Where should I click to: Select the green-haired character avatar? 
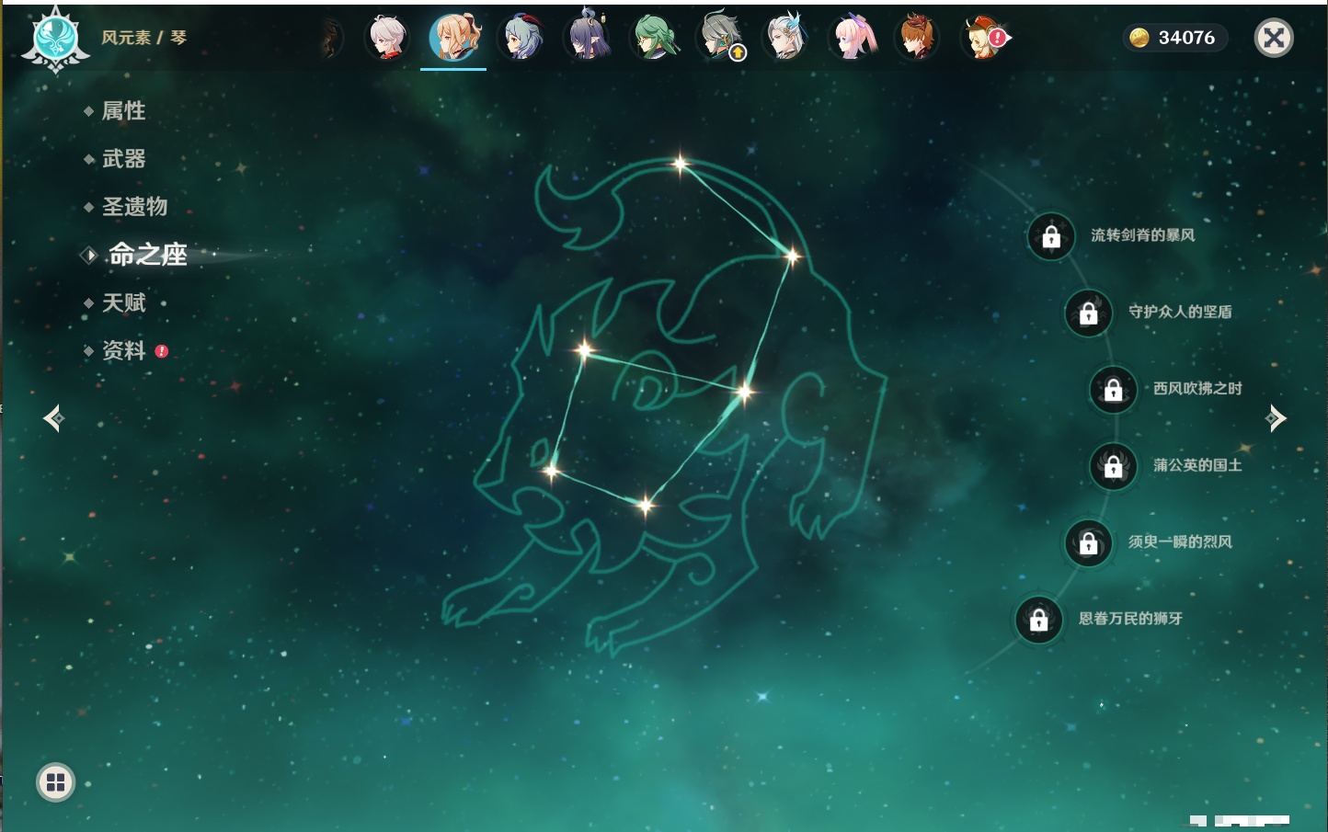[653, 38]
